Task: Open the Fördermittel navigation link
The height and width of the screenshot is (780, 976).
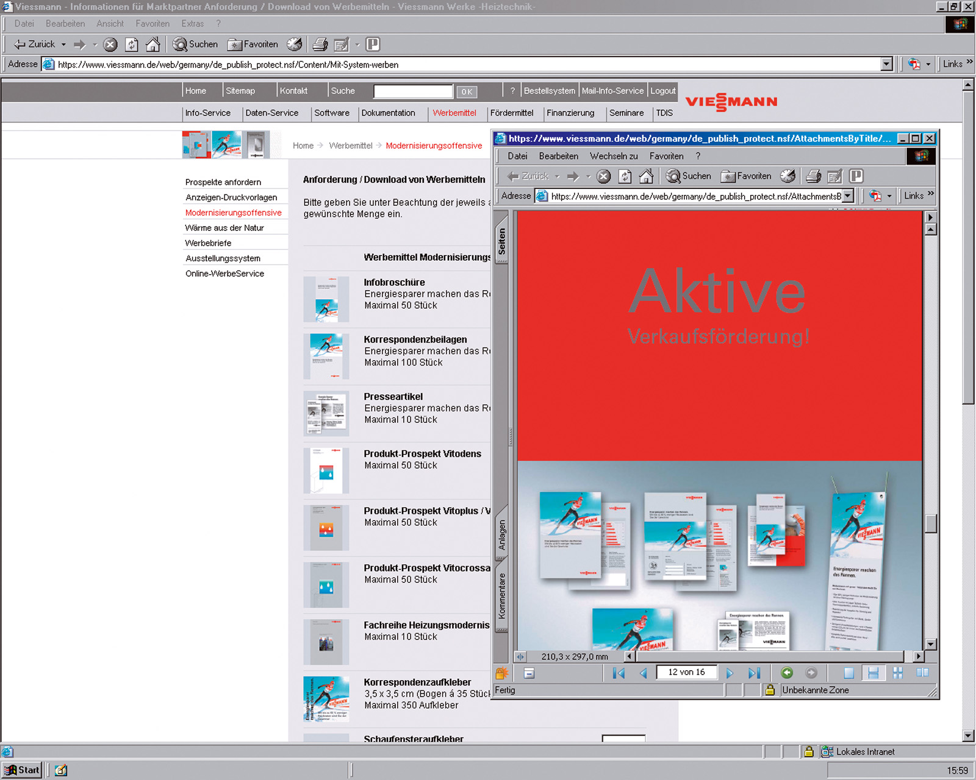Action: click(512, 113)
